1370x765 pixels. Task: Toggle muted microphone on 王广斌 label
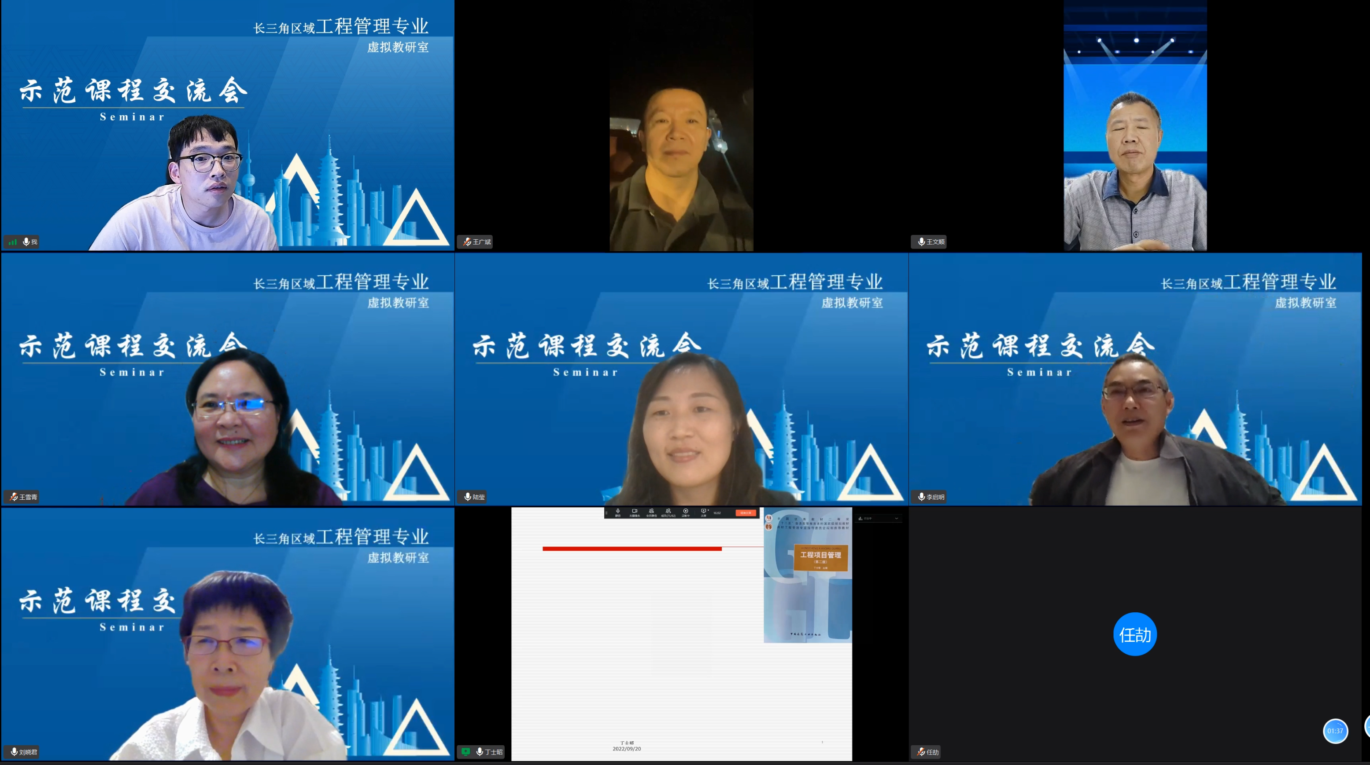tap(467, 242)
